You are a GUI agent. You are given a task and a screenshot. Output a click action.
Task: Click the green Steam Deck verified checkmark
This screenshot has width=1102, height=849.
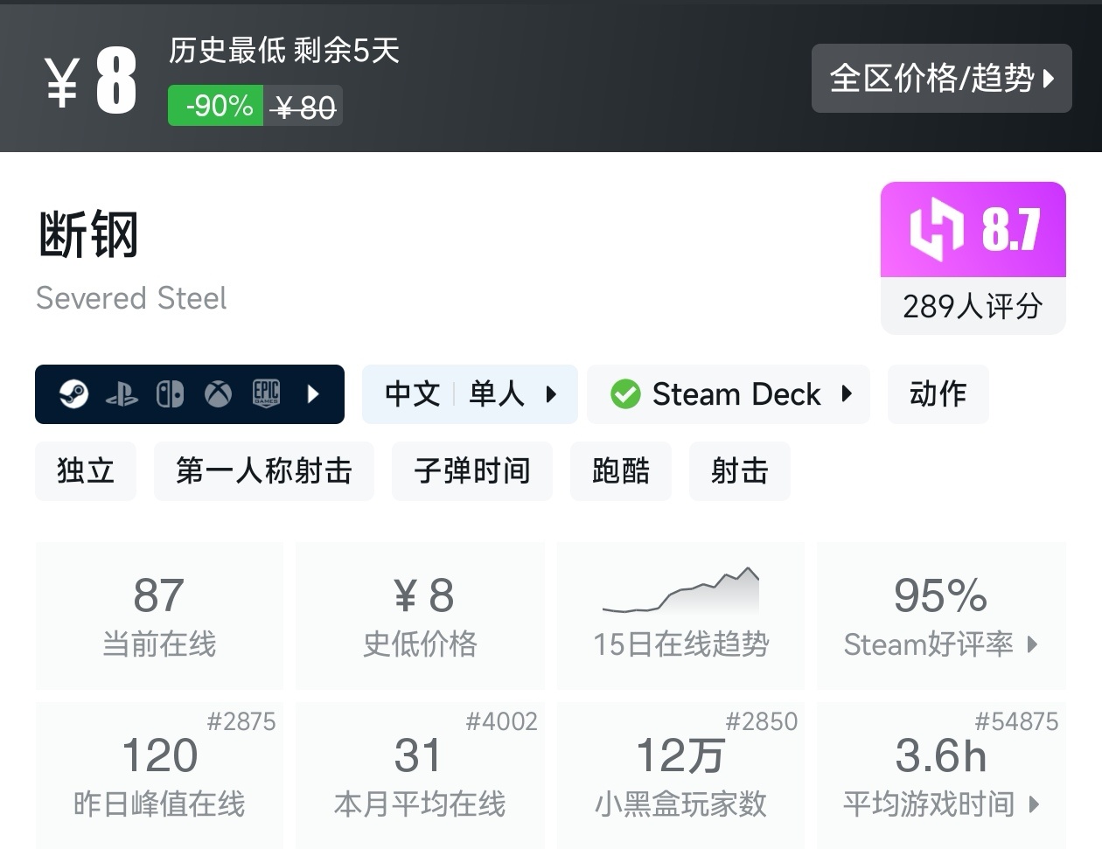click(x=625, y=394)
